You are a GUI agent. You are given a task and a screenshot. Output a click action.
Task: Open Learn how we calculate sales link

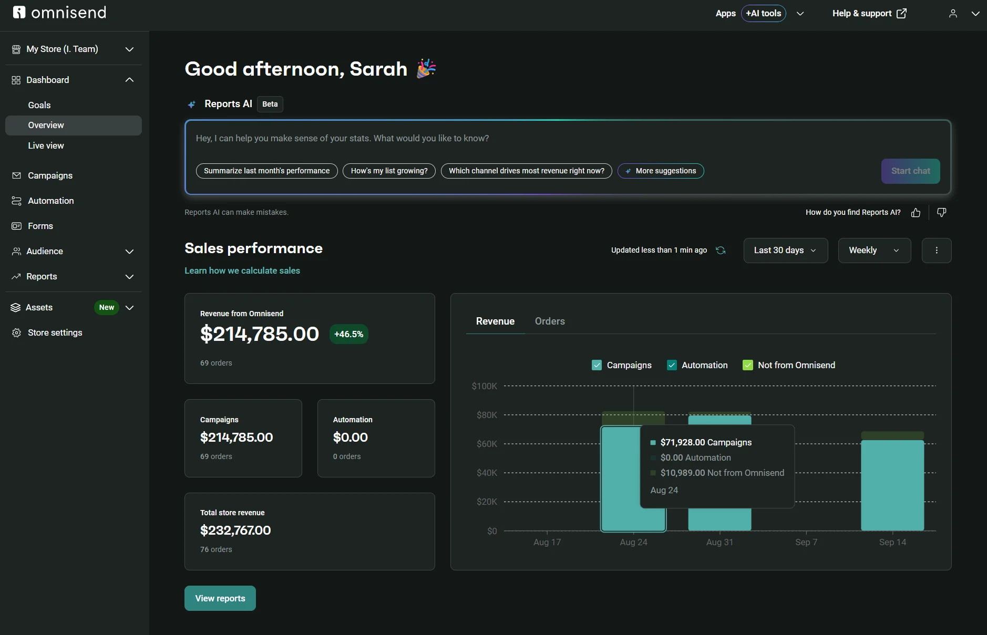(x=242, y=270)
